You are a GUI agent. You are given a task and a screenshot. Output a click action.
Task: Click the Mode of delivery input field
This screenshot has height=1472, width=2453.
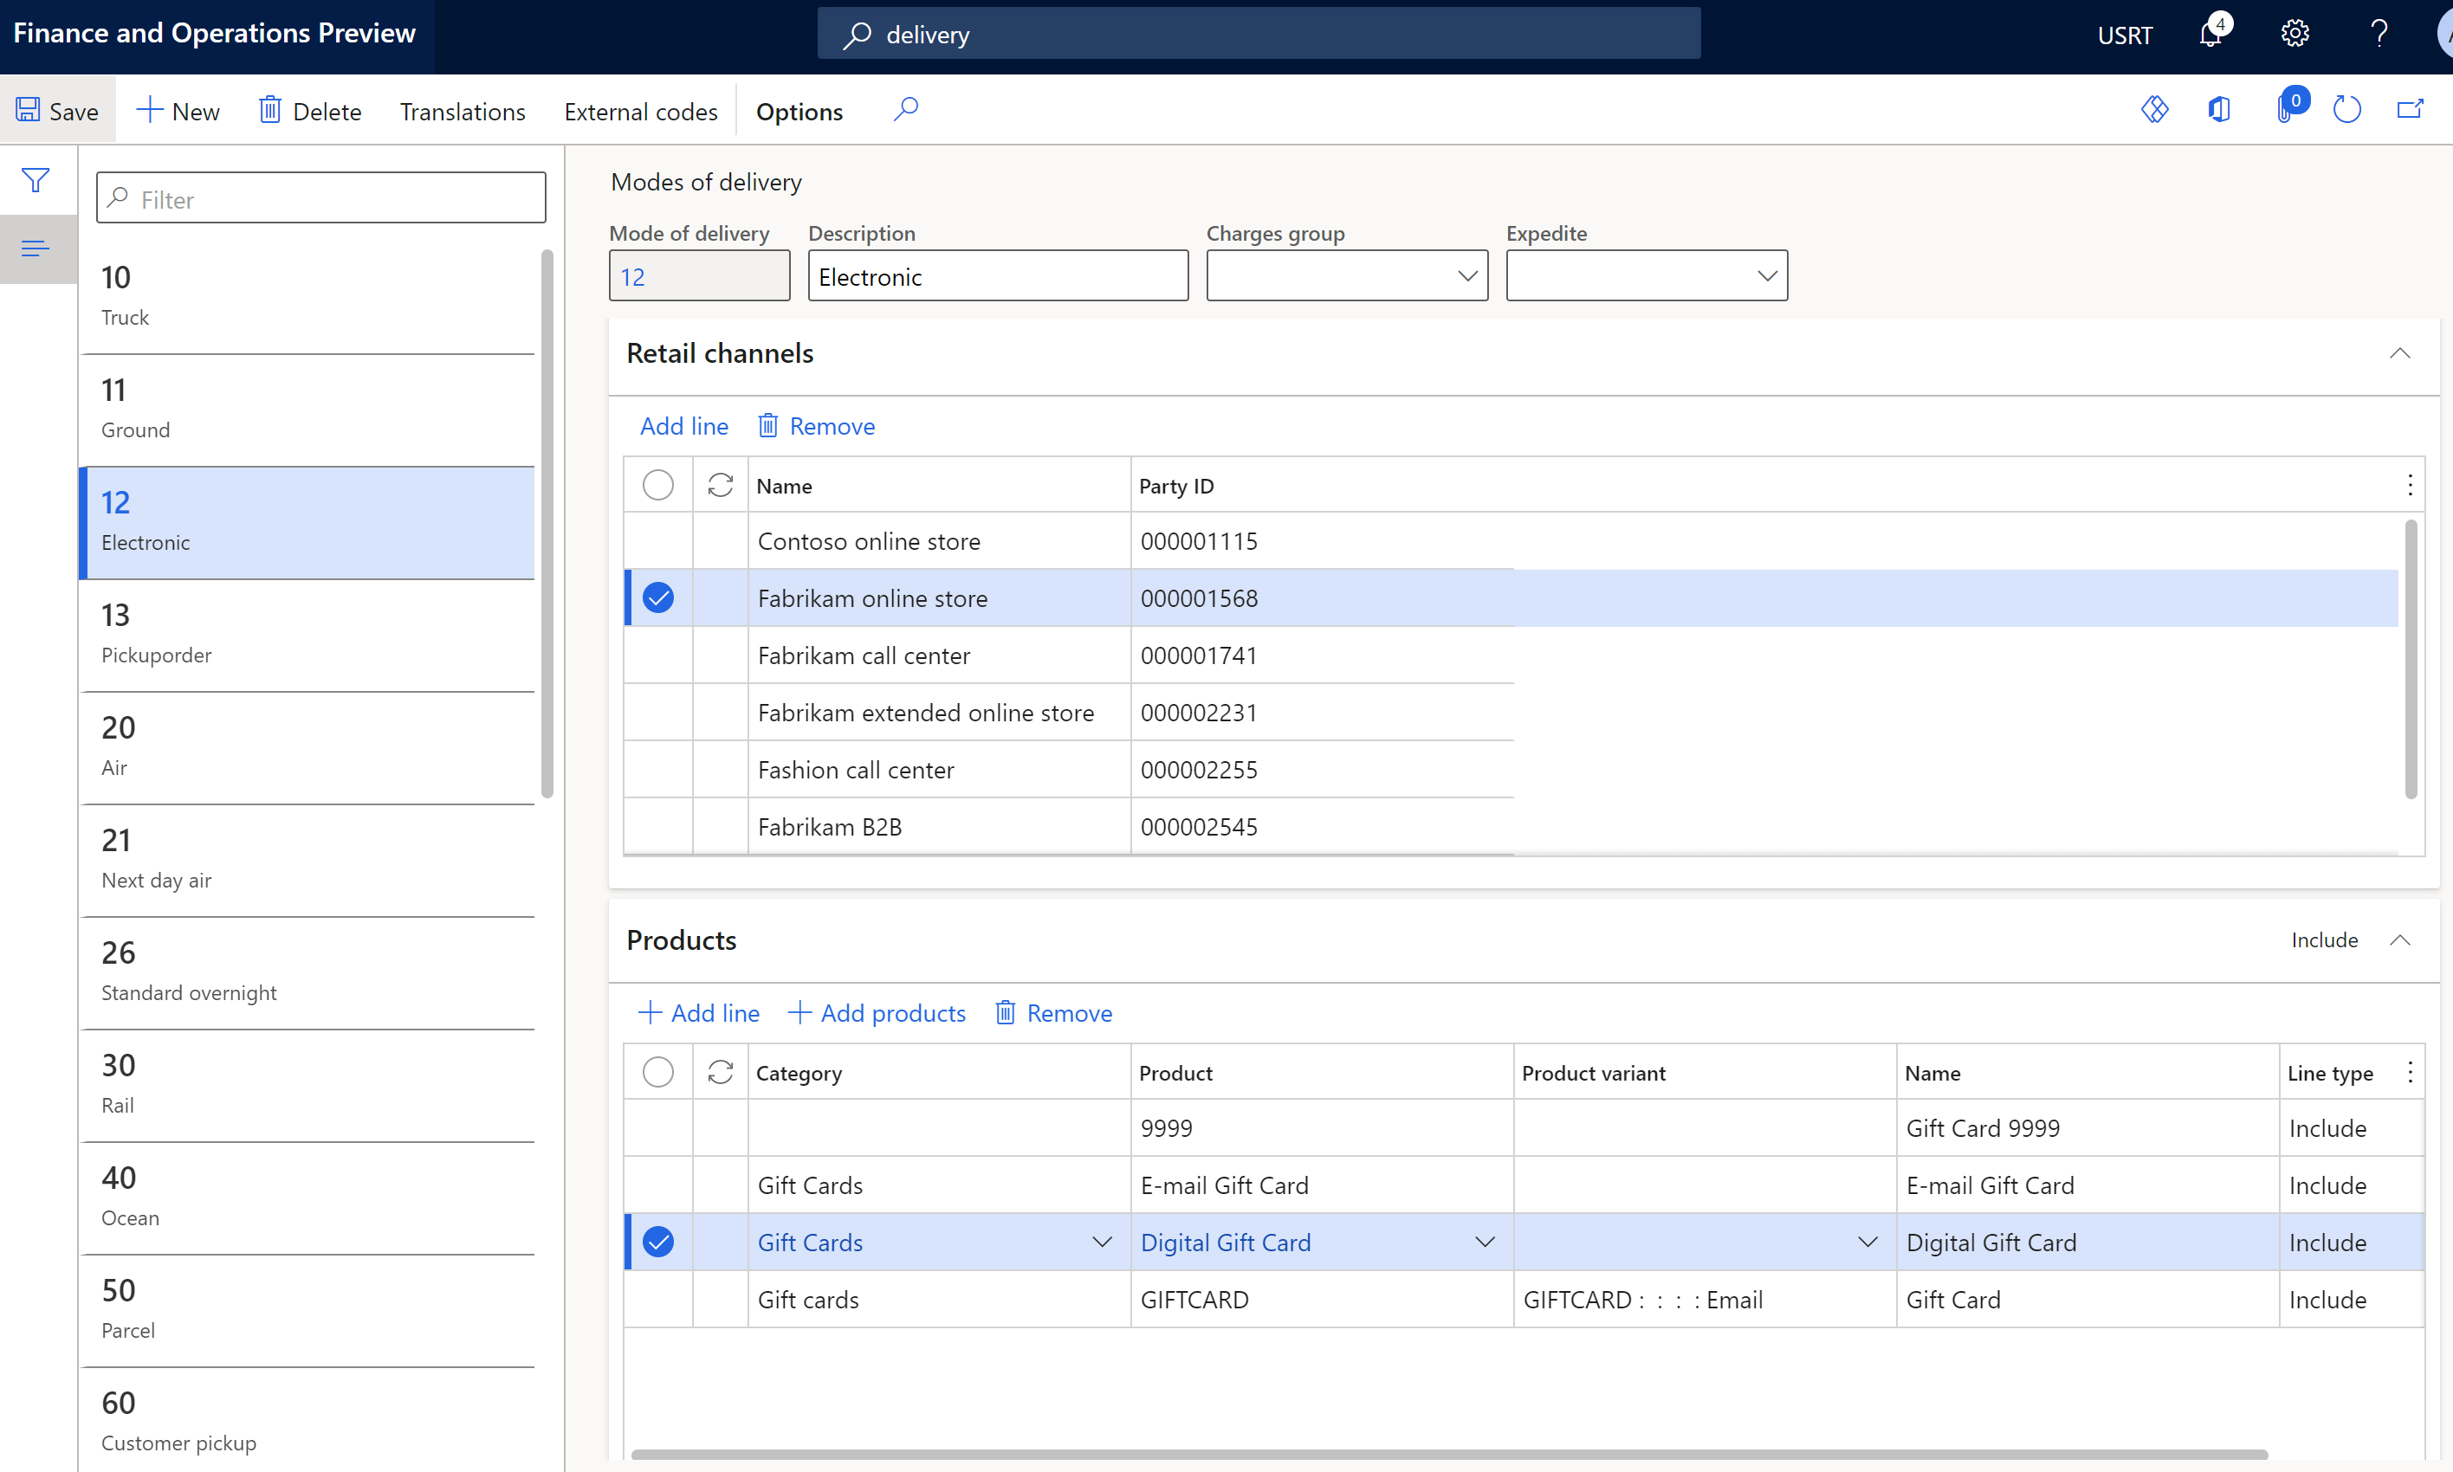pos(699,275)
